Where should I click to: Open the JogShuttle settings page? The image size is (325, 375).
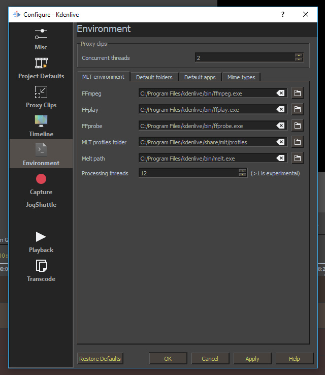[x=41, y=205]
